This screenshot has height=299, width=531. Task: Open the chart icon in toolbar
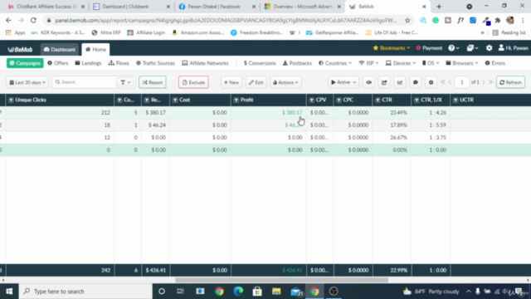pyautogui.click(x=400, y=82)
